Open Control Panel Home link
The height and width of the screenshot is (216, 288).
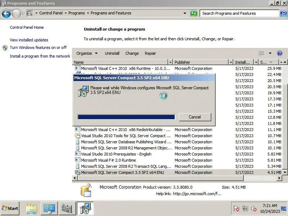pos(27,27)
